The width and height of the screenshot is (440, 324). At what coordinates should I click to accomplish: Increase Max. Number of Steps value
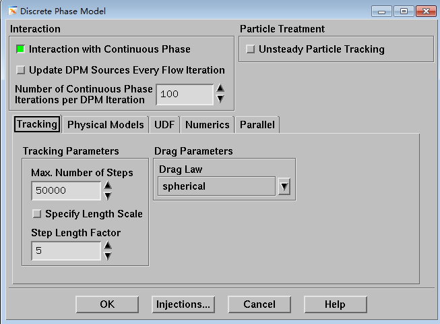(107, 186)
